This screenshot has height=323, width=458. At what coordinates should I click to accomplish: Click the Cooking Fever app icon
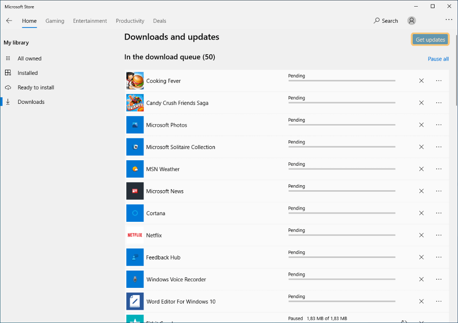pos(135,80)
